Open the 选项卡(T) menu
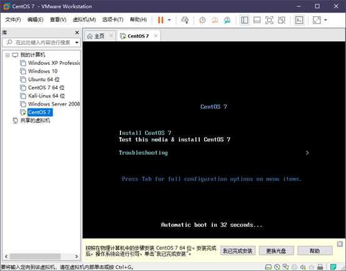Viewport: 346px width, 271px height. [113, 19]
